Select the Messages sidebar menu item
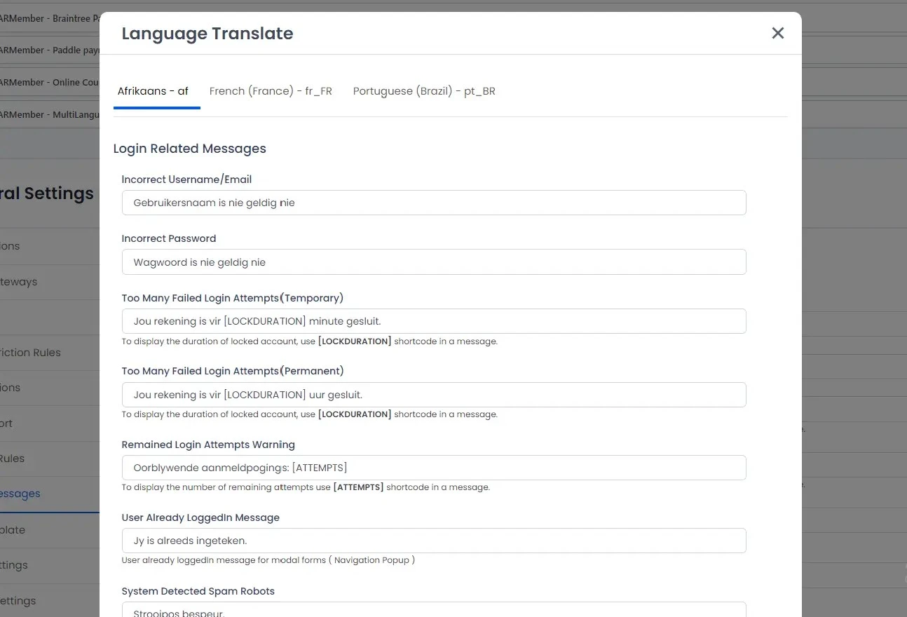The height and width of the screenshot is (617, 907). click(21, 494)
